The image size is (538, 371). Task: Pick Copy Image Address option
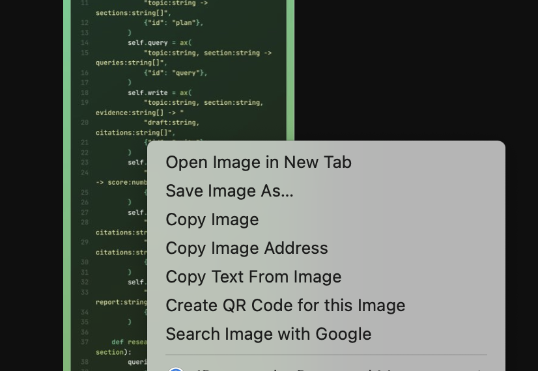pyautogui.click(x=326, y=248)
